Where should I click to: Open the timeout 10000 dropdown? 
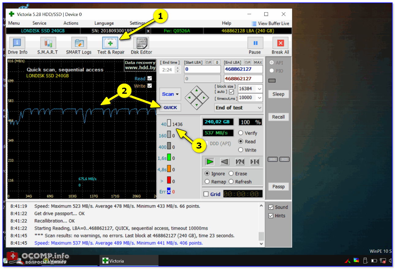[x=260, y=97]
